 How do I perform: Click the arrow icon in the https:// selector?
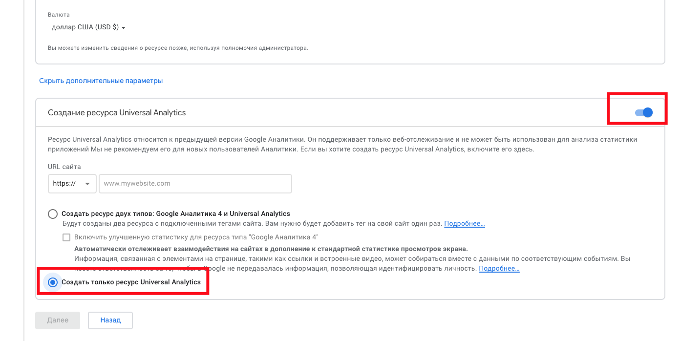[87, 184]
